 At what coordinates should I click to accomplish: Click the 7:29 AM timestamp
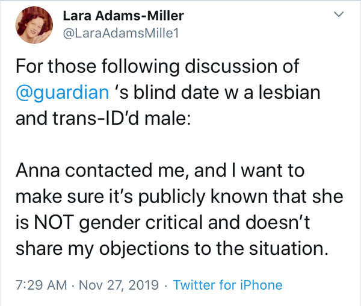[42, 285]
